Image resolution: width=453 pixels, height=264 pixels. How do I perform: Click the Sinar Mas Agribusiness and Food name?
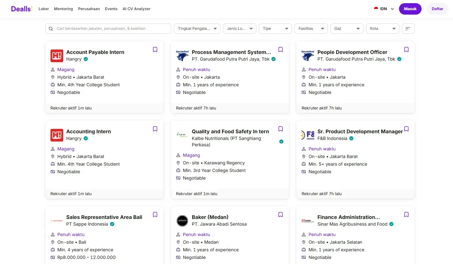coord(352,224)
